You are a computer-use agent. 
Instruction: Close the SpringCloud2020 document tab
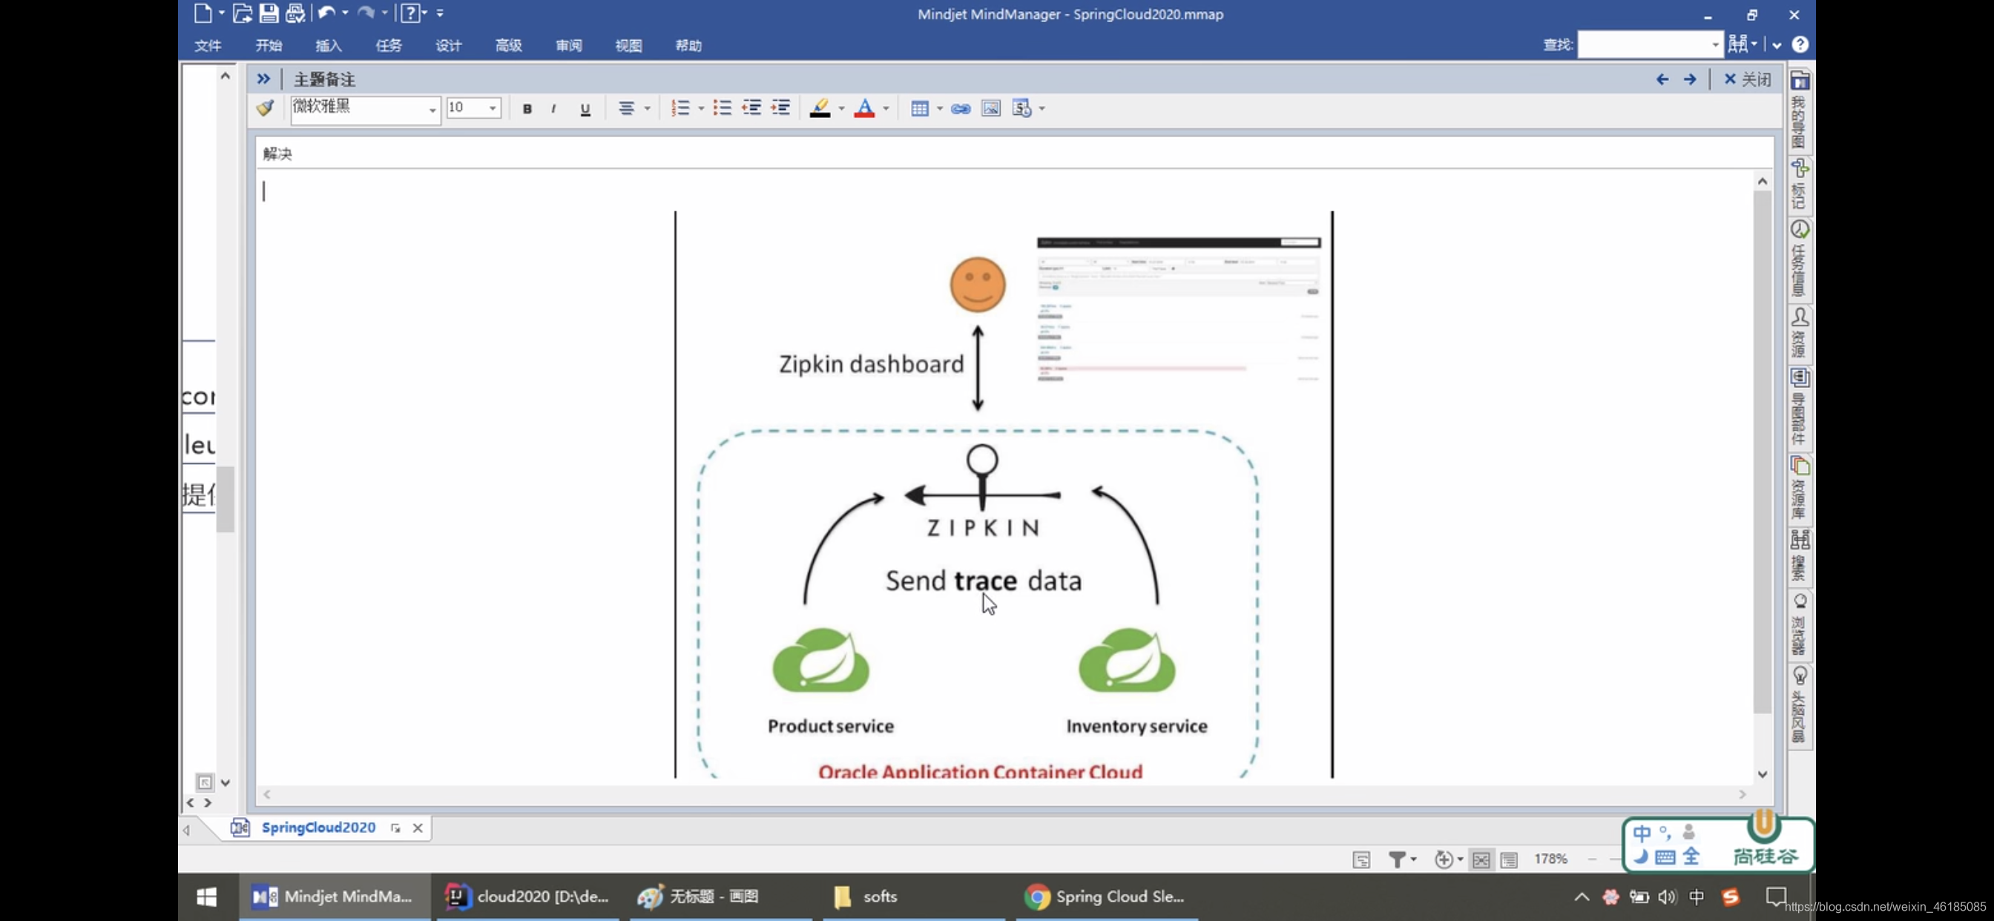coord(417,828)
